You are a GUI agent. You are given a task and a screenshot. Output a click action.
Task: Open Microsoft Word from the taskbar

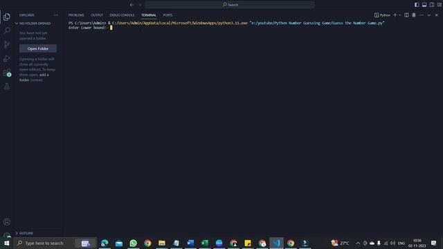190,243
